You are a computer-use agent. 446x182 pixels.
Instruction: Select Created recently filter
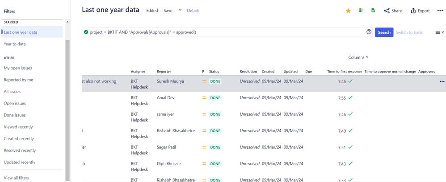pos(18,139)
